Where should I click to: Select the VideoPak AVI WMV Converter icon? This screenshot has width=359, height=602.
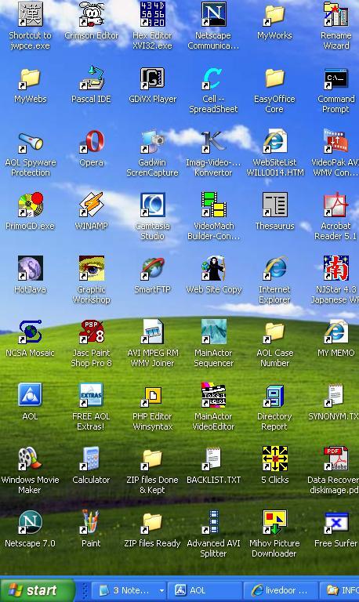tap(336, 142)
